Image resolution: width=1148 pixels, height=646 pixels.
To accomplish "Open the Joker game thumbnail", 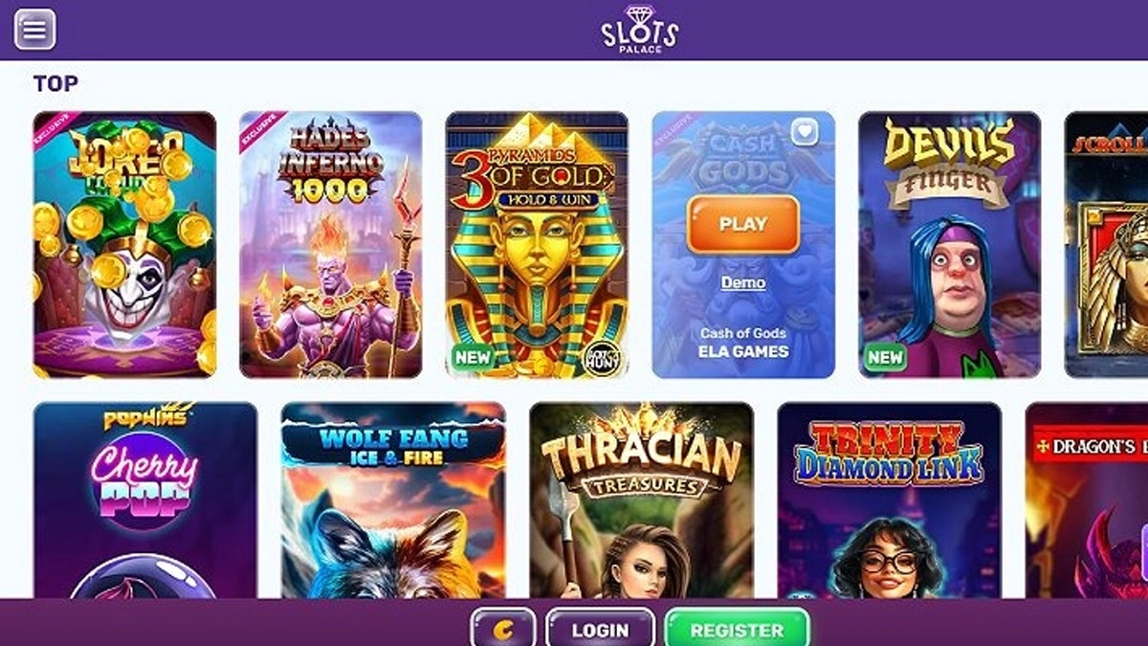I will [124, 245].
